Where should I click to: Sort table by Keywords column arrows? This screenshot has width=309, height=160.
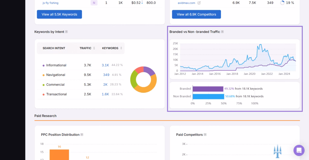point(121,48)
